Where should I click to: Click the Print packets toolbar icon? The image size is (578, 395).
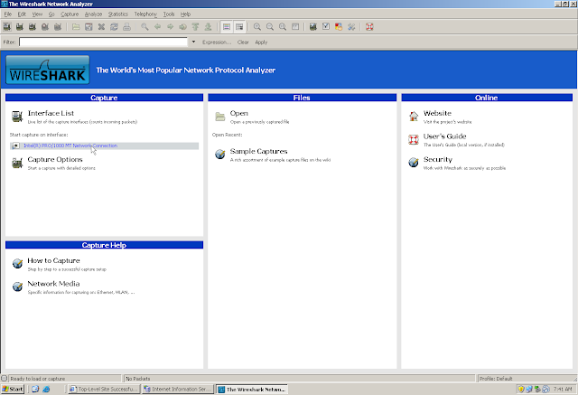tap(126, 27)
